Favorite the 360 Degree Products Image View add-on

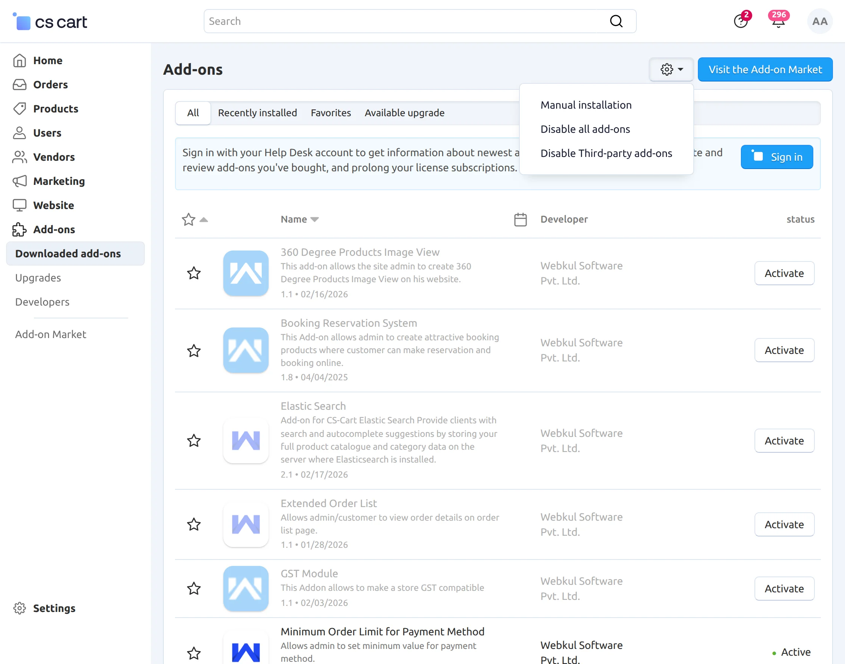(x=194, y=273)
